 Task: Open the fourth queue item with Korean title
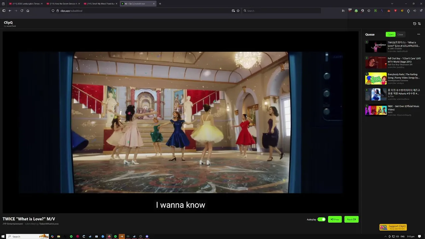coord(404,92)
